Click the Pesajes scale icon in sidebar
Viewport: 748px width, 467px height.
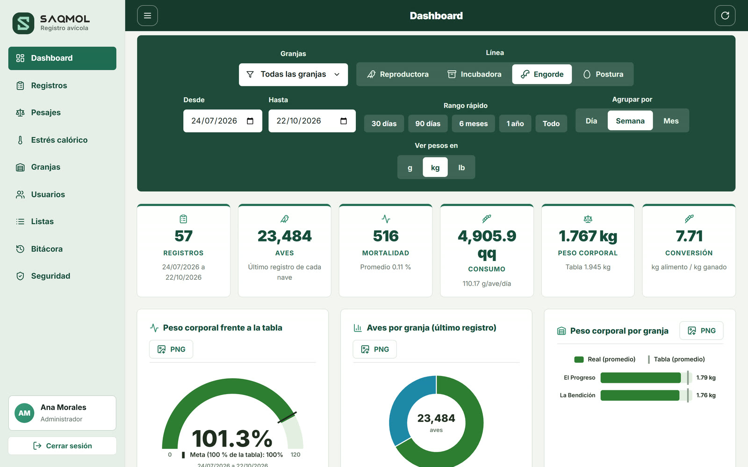(20, 113)
